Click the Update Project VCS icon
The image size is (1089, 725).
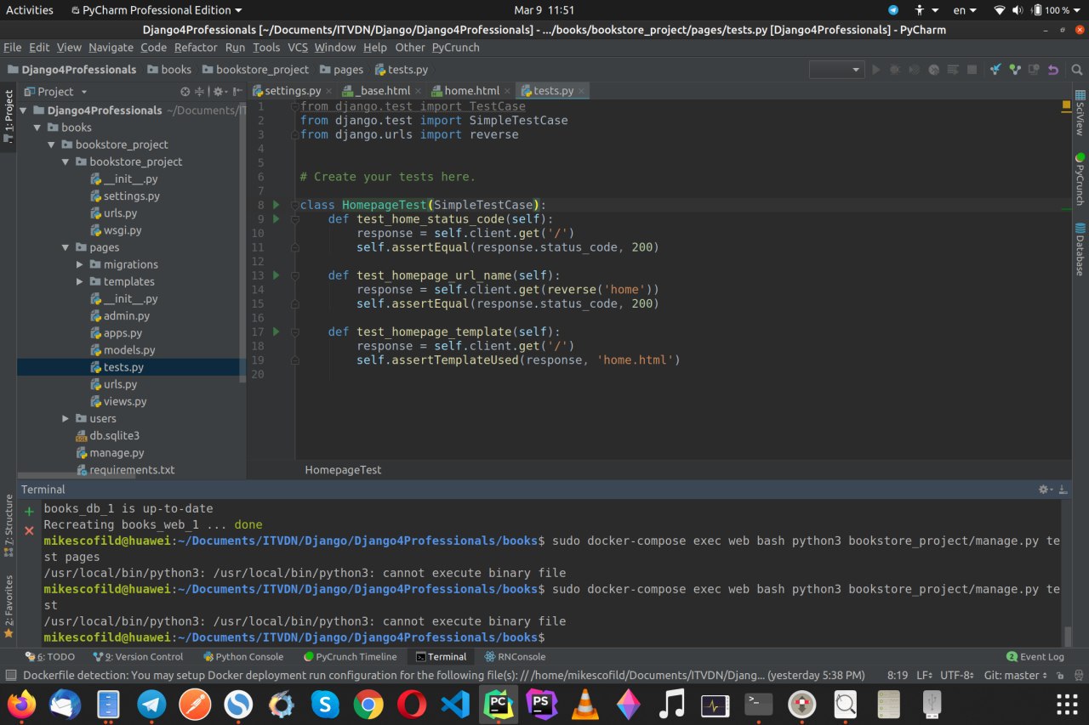point(995,70)
